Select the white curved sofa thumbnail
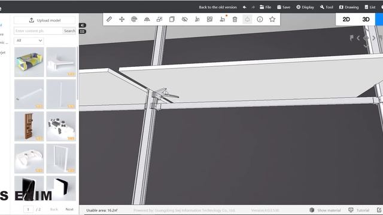The image size is (383, 215). [29, 158]
